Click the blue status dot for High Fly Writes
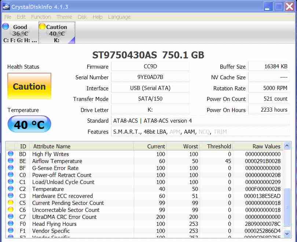297x242 pixels. tap(11, 154)
